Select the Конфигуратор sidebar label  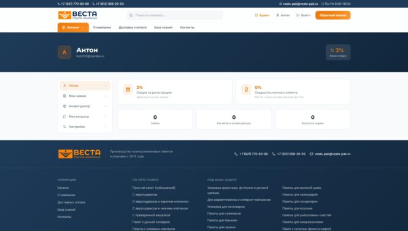pos(79,106)
